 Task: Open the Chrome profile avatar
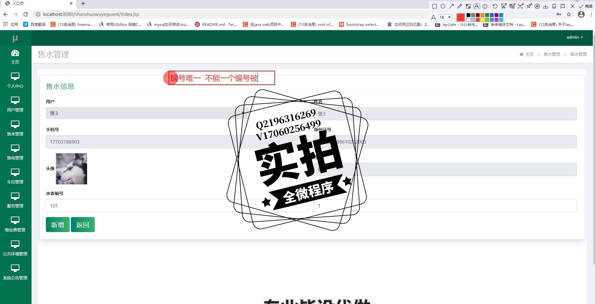point(581,14)
